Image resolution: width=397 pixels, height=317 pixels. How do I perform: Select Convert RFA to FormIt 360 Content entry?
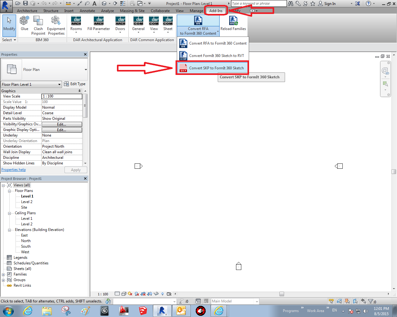(213, 43)
